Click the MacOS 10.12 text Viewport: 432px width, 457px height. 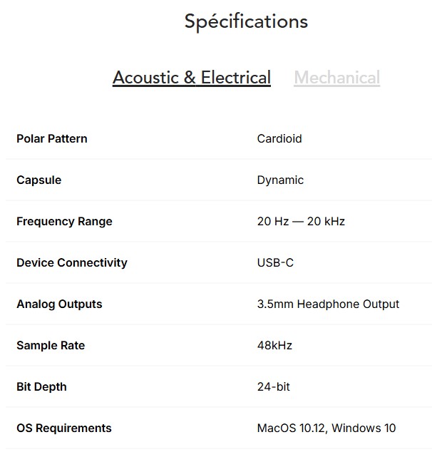point(291,428)
